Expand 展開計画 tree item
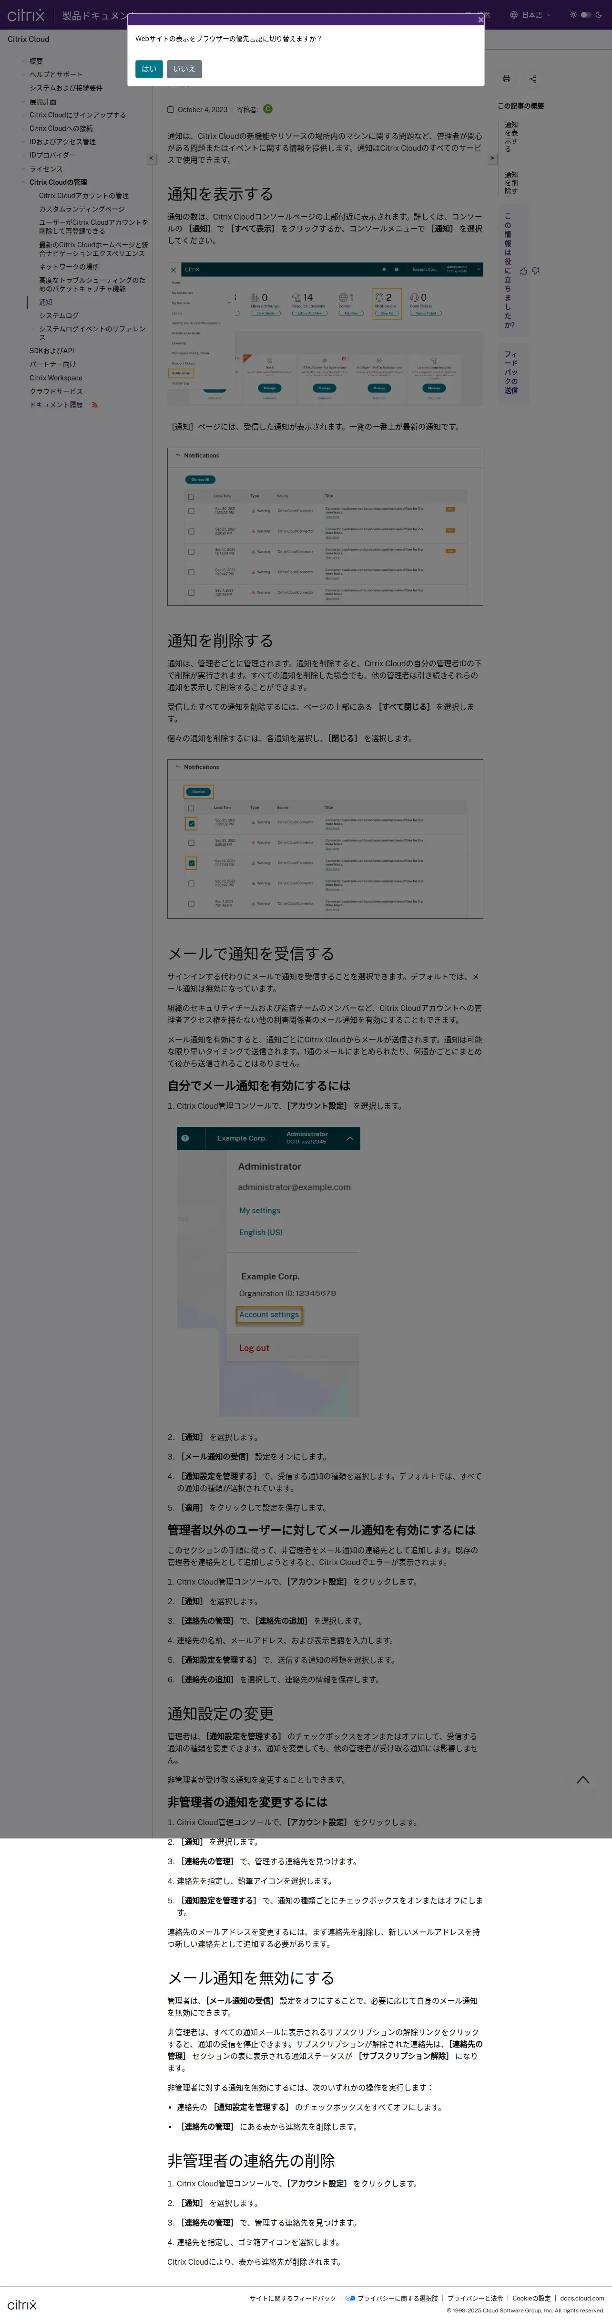This screenshot has height=2321, width=612. point(42,102)
